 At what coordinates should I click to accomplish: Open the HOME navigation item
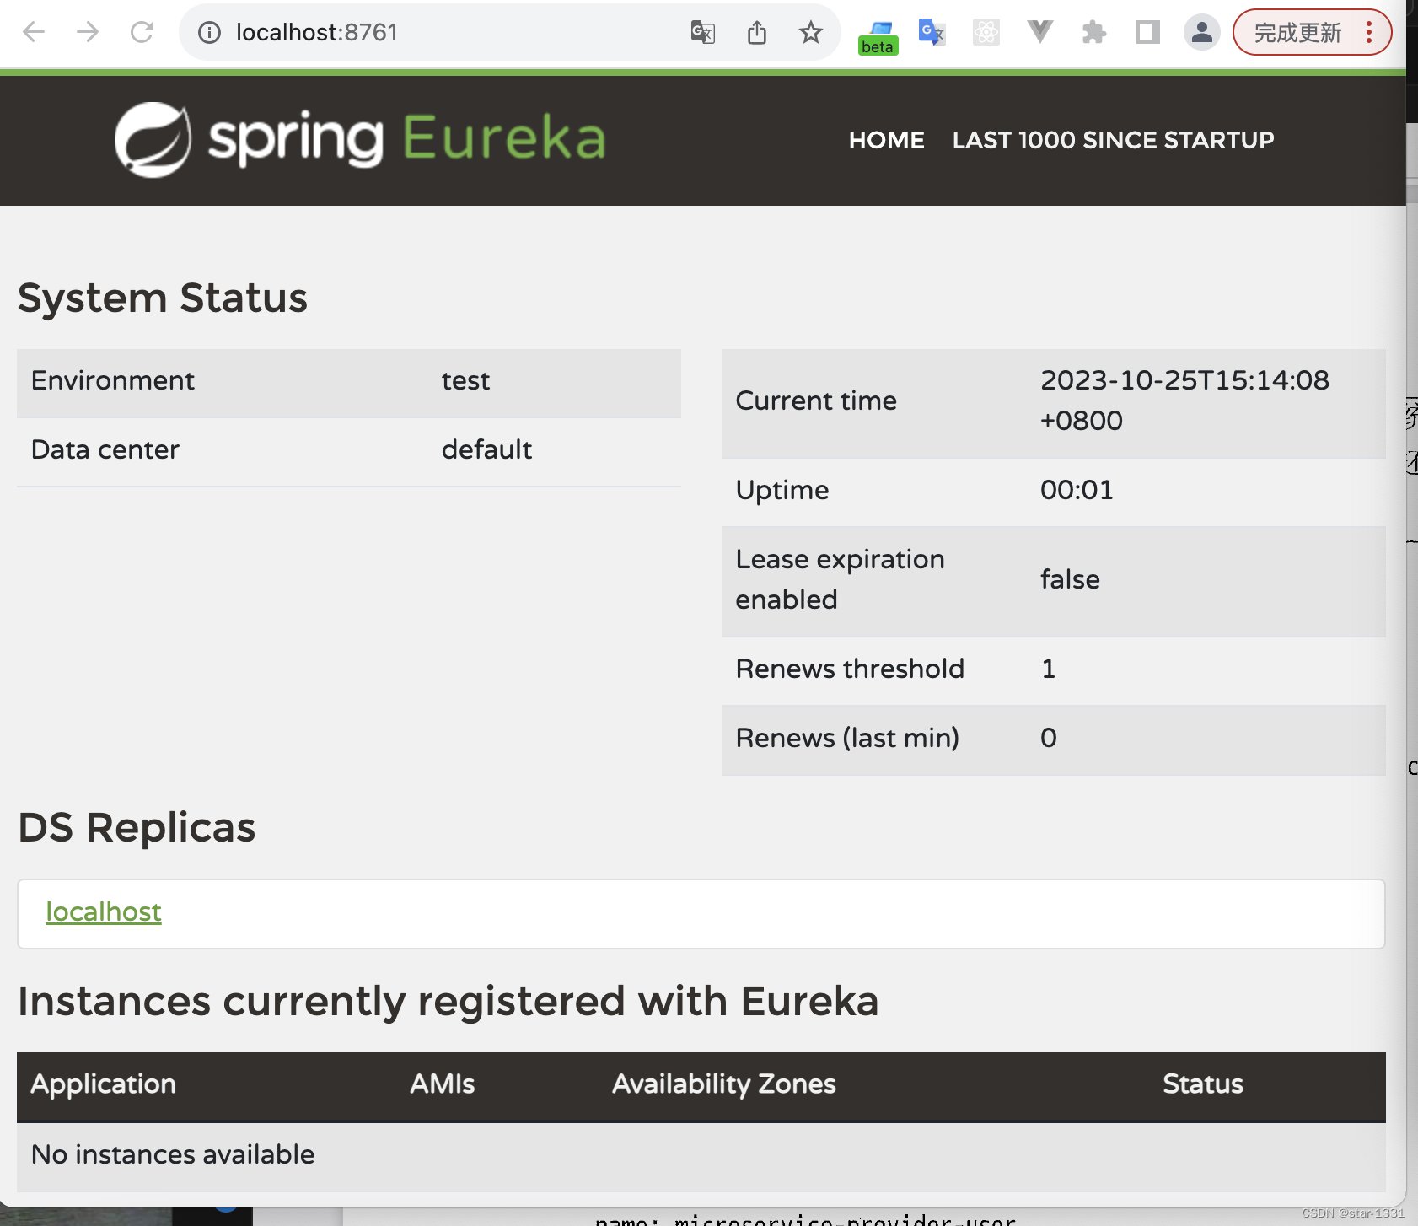click(887, 140)
